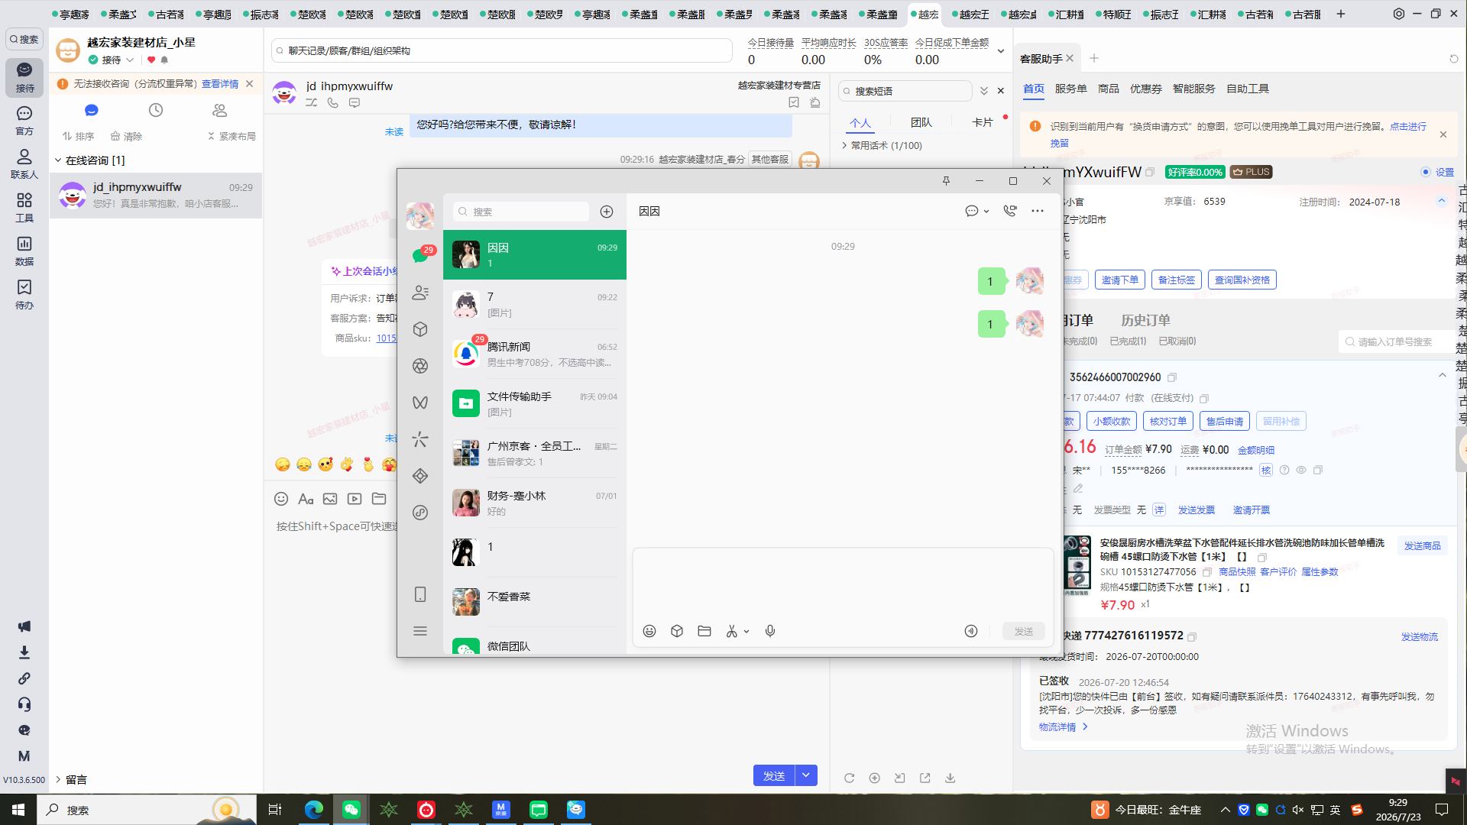This screenshot has height=825, width=1467.
Task: Click 邀请下单 button
Action: click(1119, 280)
